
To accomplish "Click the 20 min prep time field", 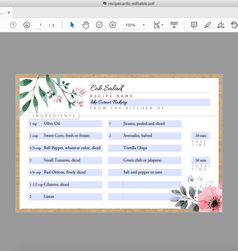I will (201, 136).
